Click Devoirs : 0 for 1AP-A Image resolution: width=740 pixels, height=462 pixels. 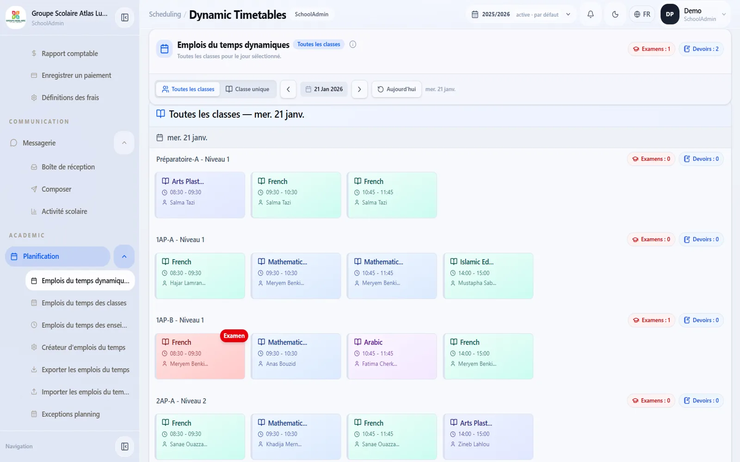pyautogui.click(x=701, y=239)
